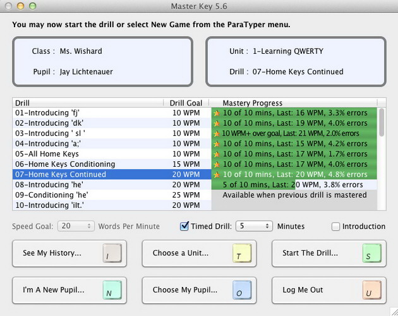
Task: Open the Timed Drill minutes dropdown
Action: pyautogui.click(x=255, y=226)
